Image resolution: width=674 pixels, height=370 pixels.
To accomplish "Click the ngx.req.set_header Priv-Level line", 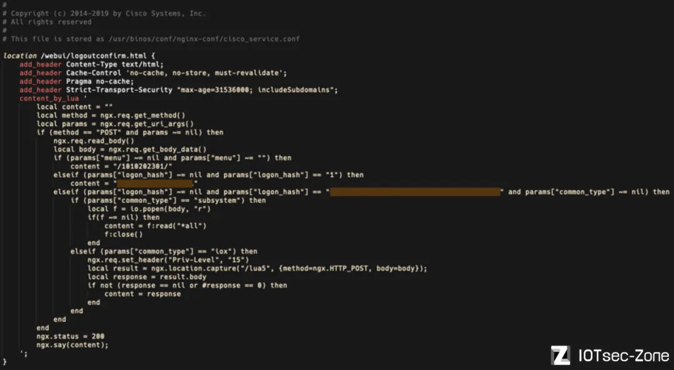I will 168,260.
